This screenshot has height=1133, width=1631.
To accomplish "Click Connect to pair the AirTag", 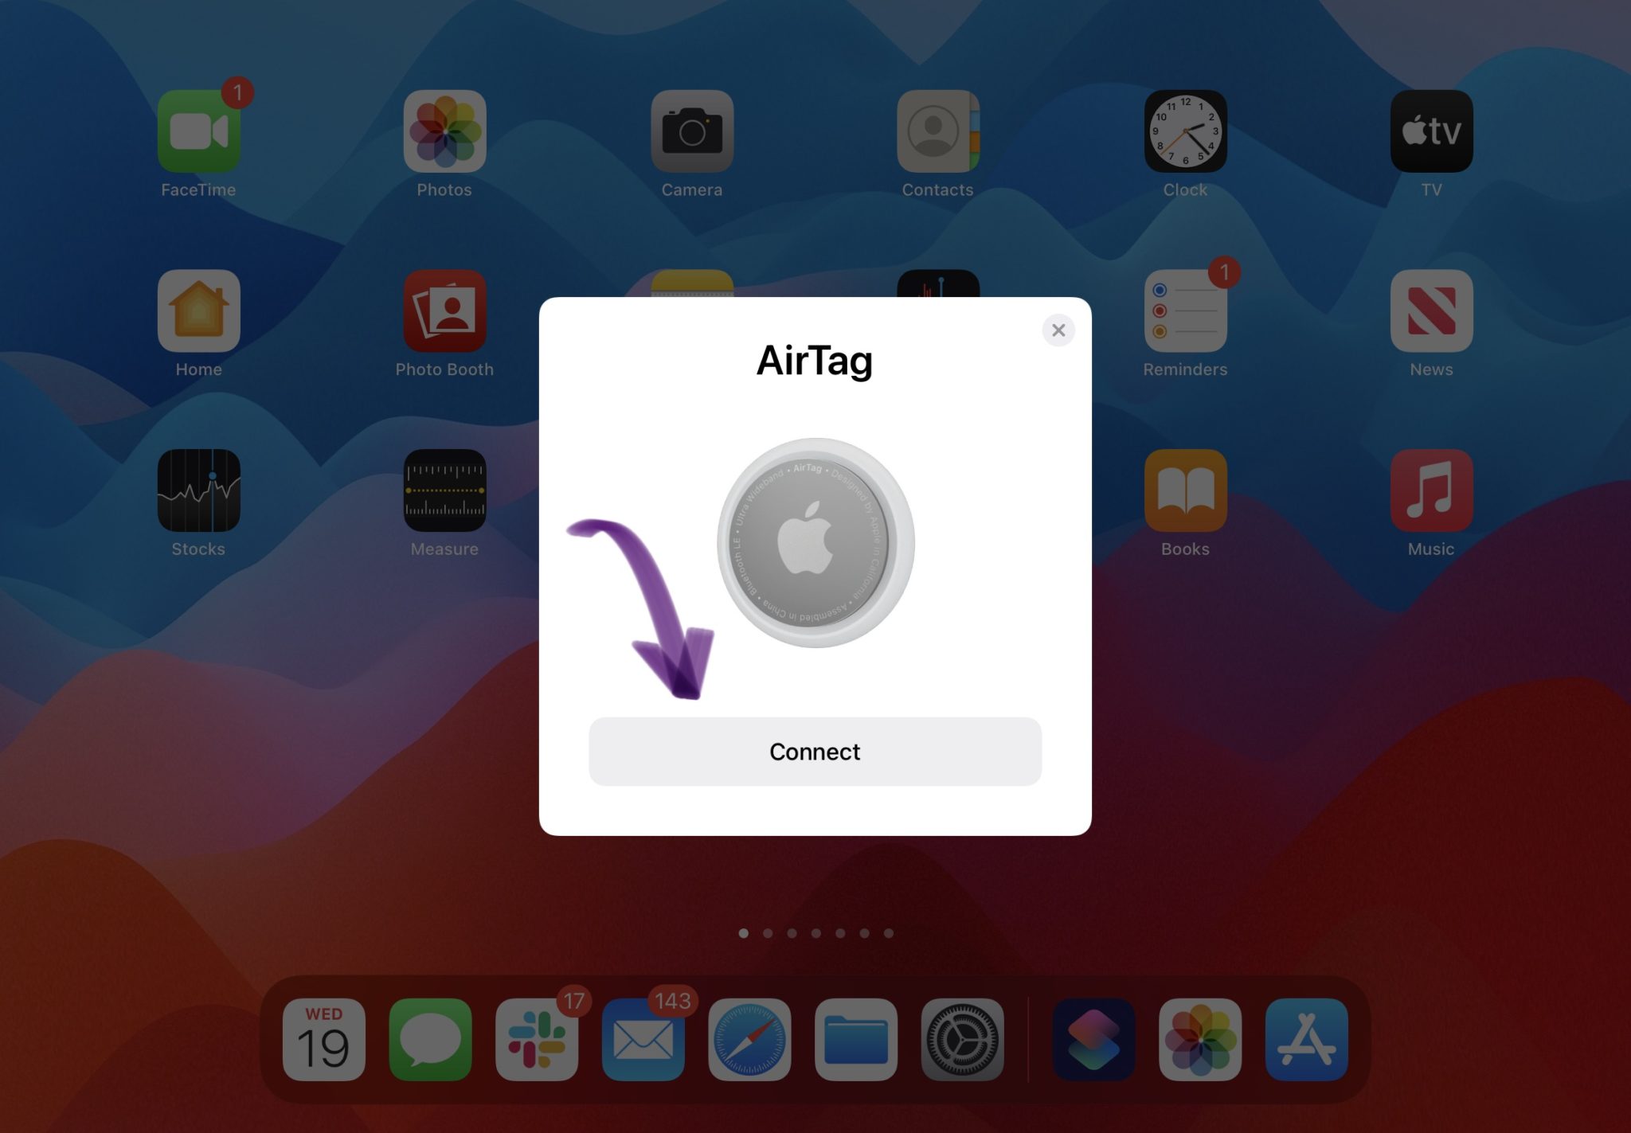I will click(x=814, y=750).
